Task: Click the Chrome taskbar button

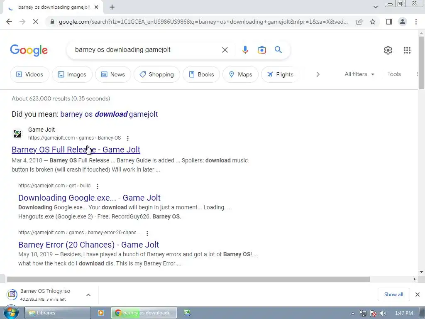Action: 144,313
